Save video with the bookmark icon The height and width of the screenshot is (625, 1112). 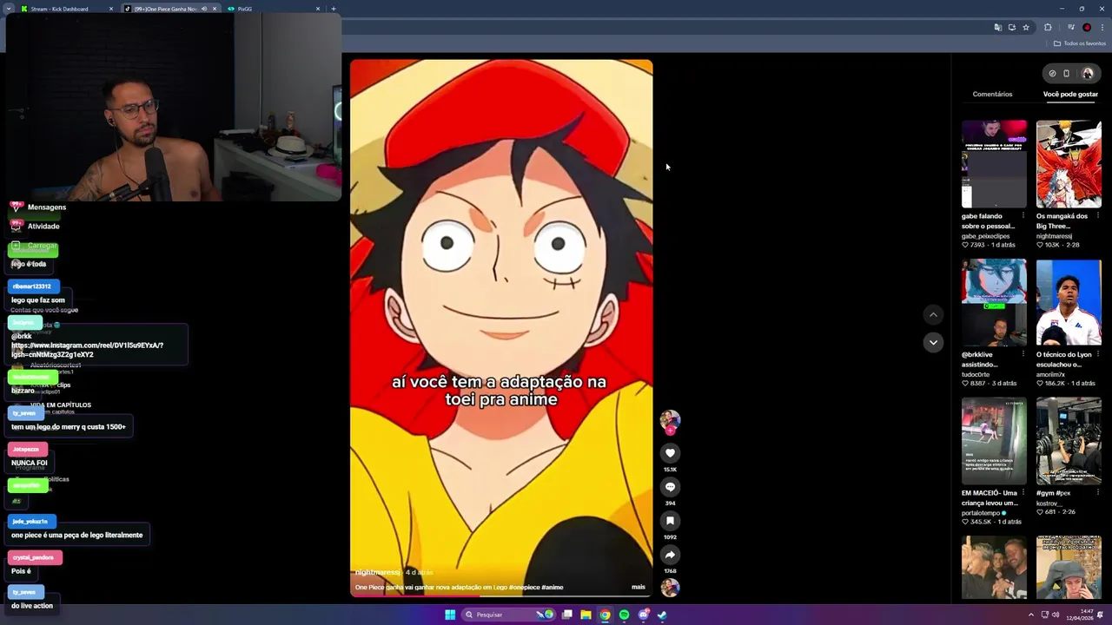tap(670, 521)
